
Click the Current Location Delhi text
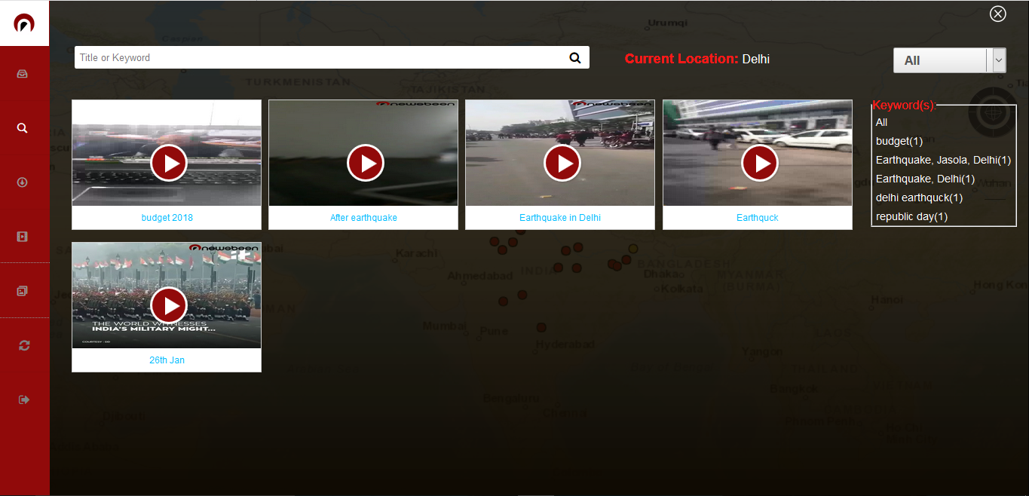(x=697, y=59)
